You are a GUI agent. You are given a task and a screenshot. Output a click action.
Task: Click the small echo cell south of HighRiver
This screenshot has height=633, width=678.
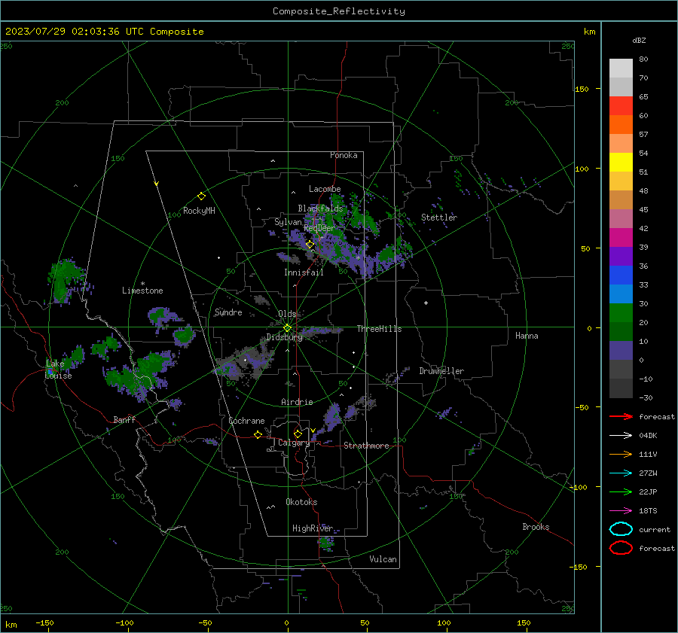click(x=326, y=543)
